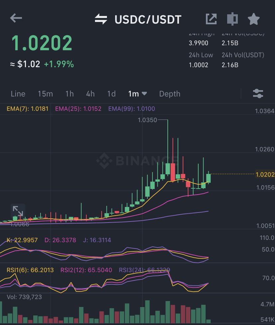275x325 pixels.
Task: Tap the large 1.0202 price
Action: [x=42, y=43]
